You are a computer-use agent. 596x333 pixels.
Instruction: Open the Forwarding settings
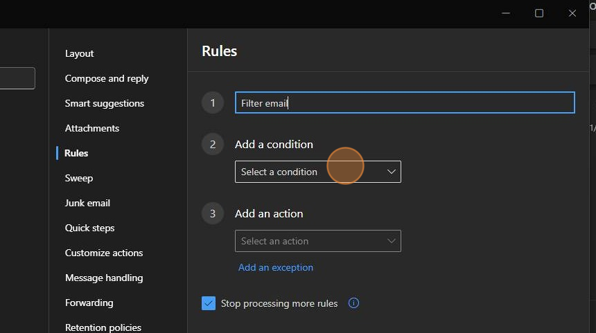(x=89, y=303)
